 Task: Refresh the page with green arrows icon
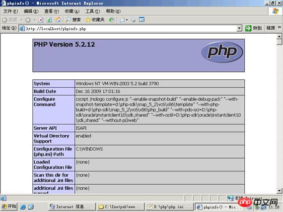point(49,20)
